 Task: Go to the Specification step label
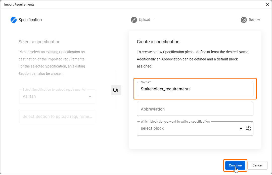tap(30, 20)
